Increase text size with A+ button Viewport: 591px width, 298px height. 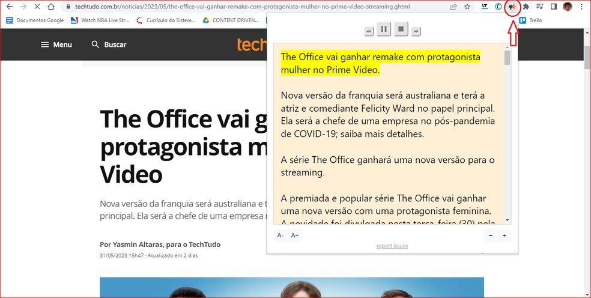click(x=295, y=236)
